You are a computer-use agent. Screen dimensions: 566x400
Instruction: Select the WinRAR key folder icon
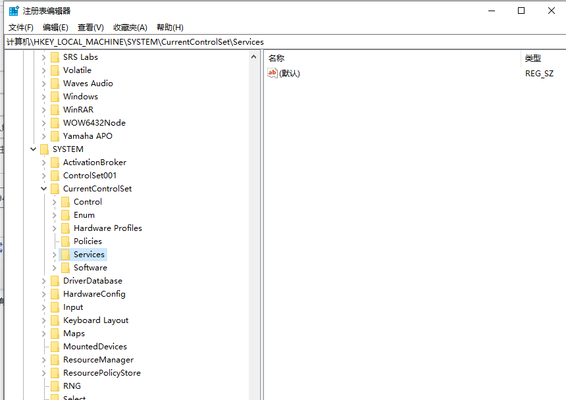54,109
